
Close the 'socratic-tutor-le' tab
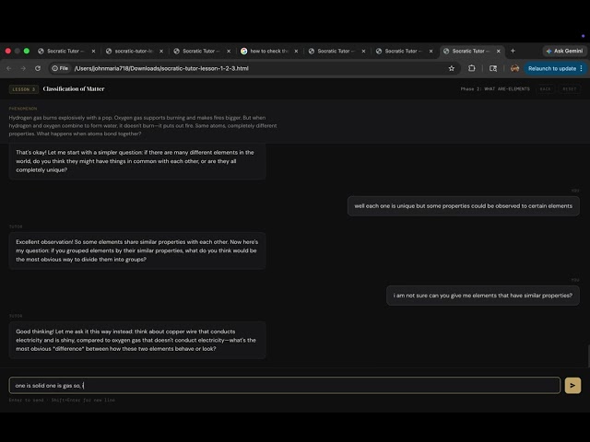(161, 52)
